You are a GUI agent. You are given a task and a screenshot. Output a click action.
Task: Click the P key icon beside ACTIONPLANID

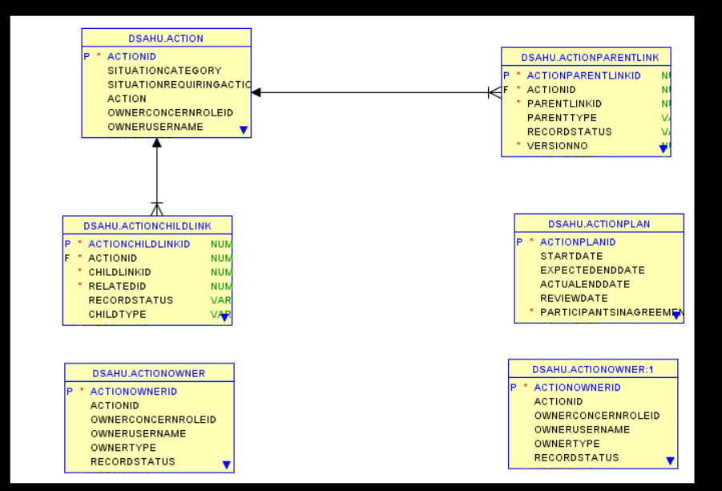[520, 241]
